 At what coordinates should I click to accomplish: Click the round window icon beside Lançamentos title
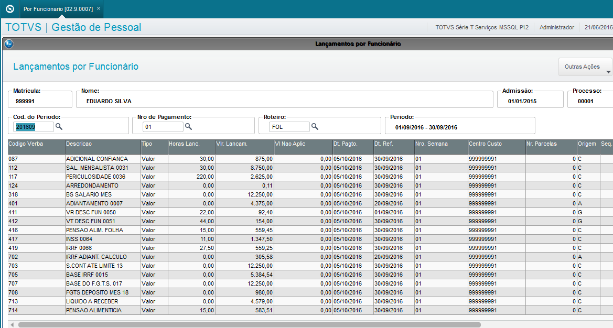8,43
